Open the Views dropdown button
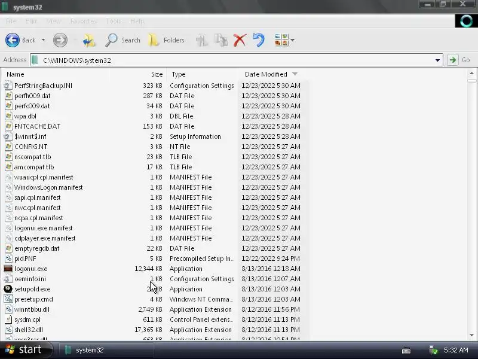This screenshot has height=359, width=478. pyautogui.click(x=284, y=40)
